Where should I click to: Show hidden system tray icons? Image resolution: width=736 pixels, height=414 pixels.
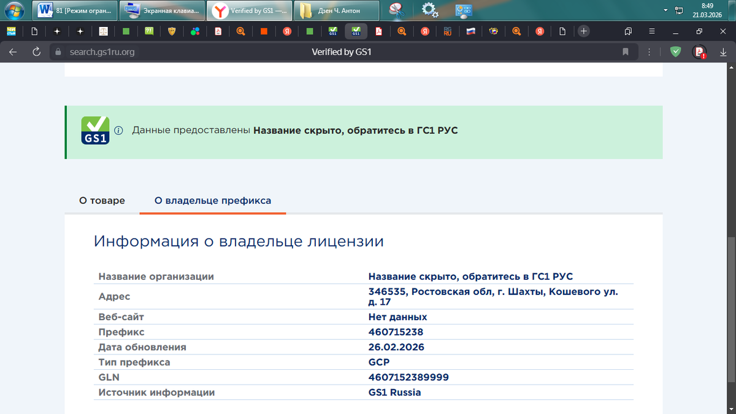click(x=666, y=10)
